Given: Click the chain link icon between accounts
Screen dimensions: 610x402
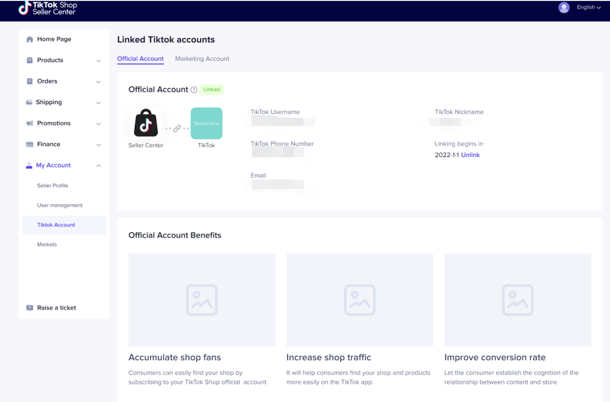Looking at the screenshot, I should click(177, 128).
